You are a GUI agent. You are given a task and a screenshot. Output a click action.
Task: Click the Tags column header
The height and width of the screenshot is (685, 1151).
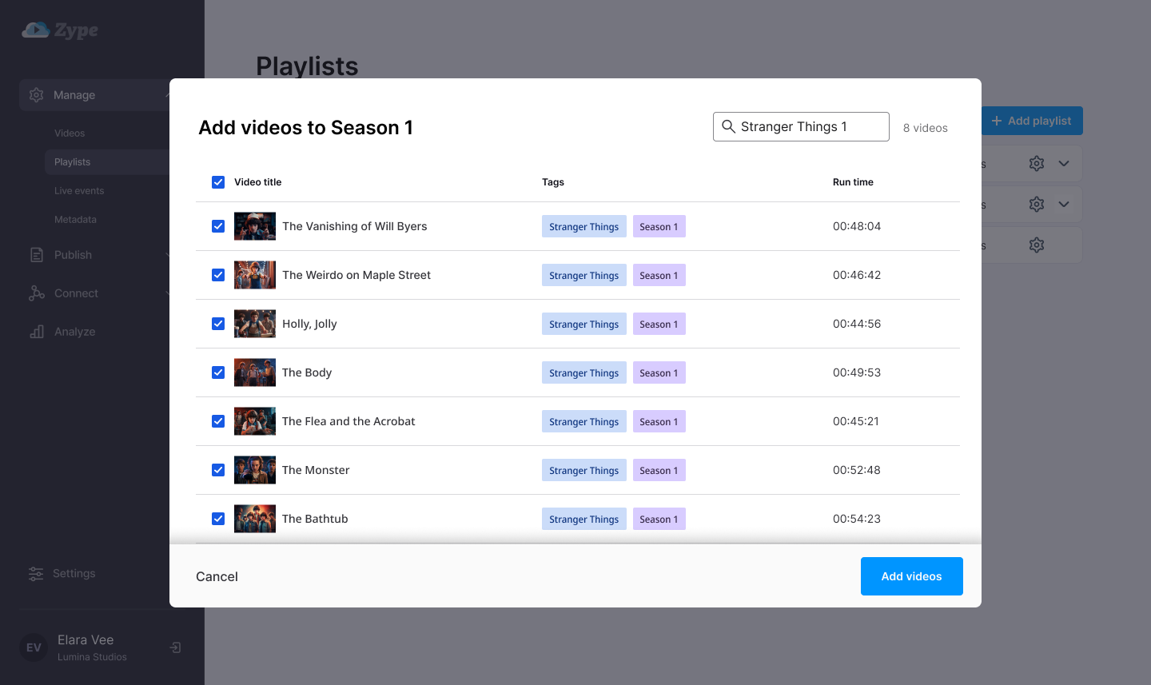pos(553,182)
